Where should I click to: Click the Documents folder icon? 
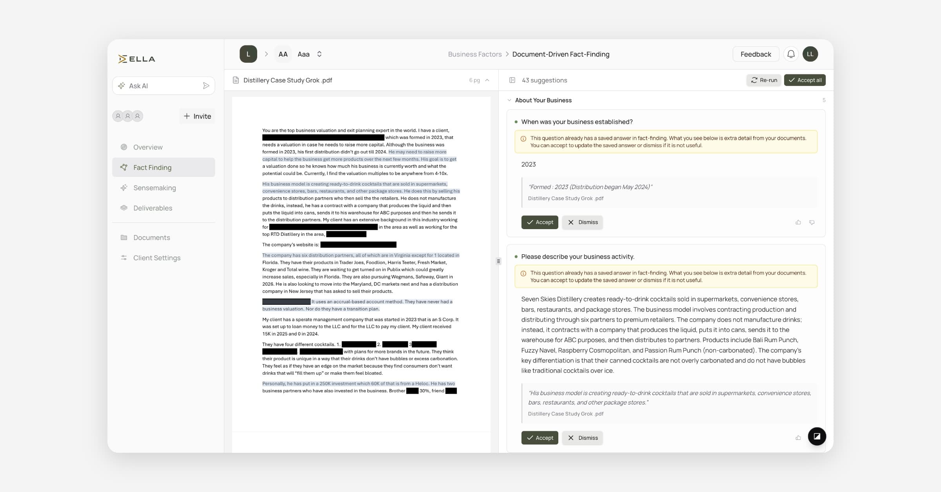[x=124, y=237]
